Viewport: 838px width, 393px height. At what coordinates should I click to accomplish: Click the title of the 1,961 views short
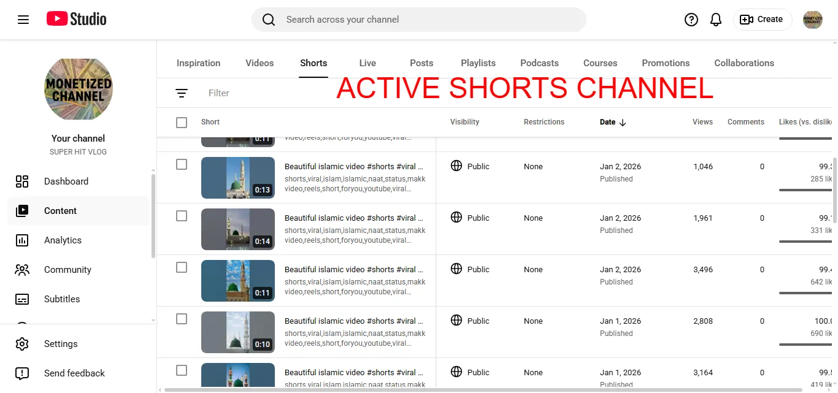point(354,218)
